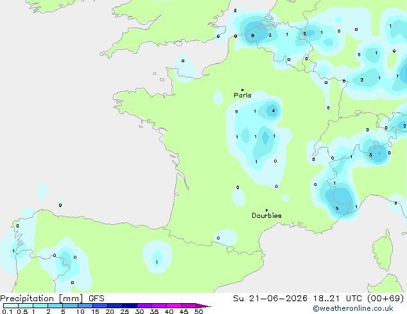Click the dot marker above Dourbies label
Screen dimensions: 407x314
coord(266,210)
